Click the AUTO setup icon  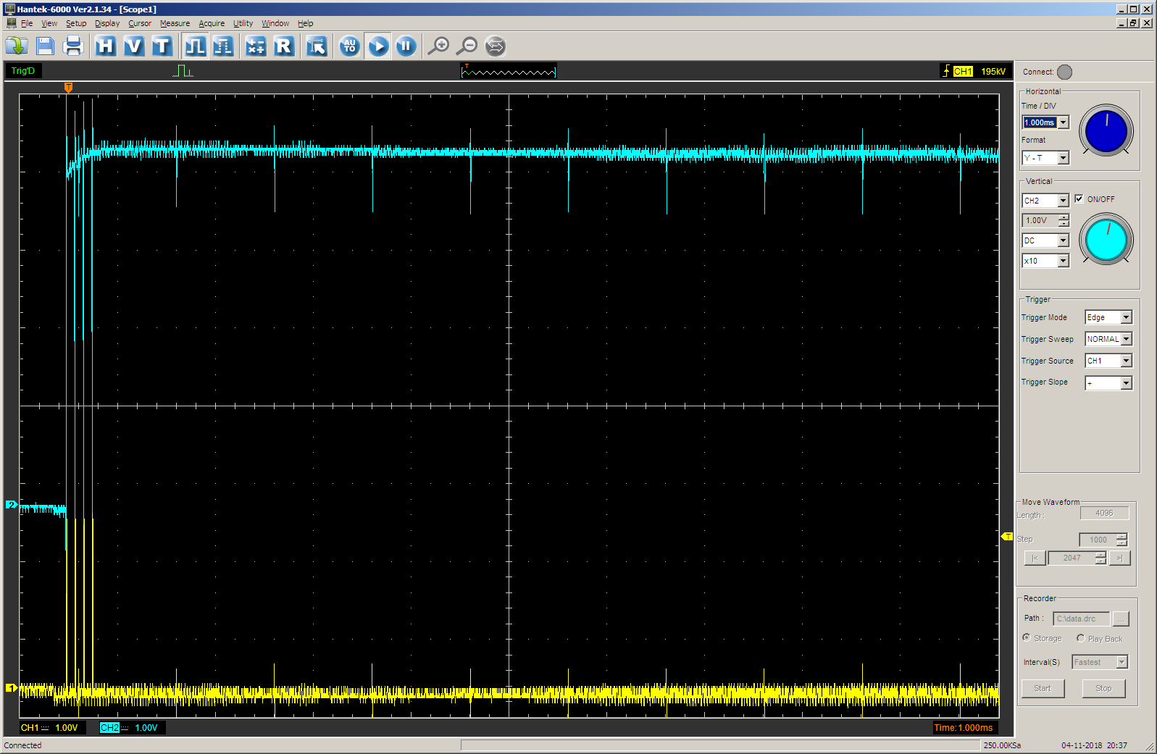(x=350, y=46)
